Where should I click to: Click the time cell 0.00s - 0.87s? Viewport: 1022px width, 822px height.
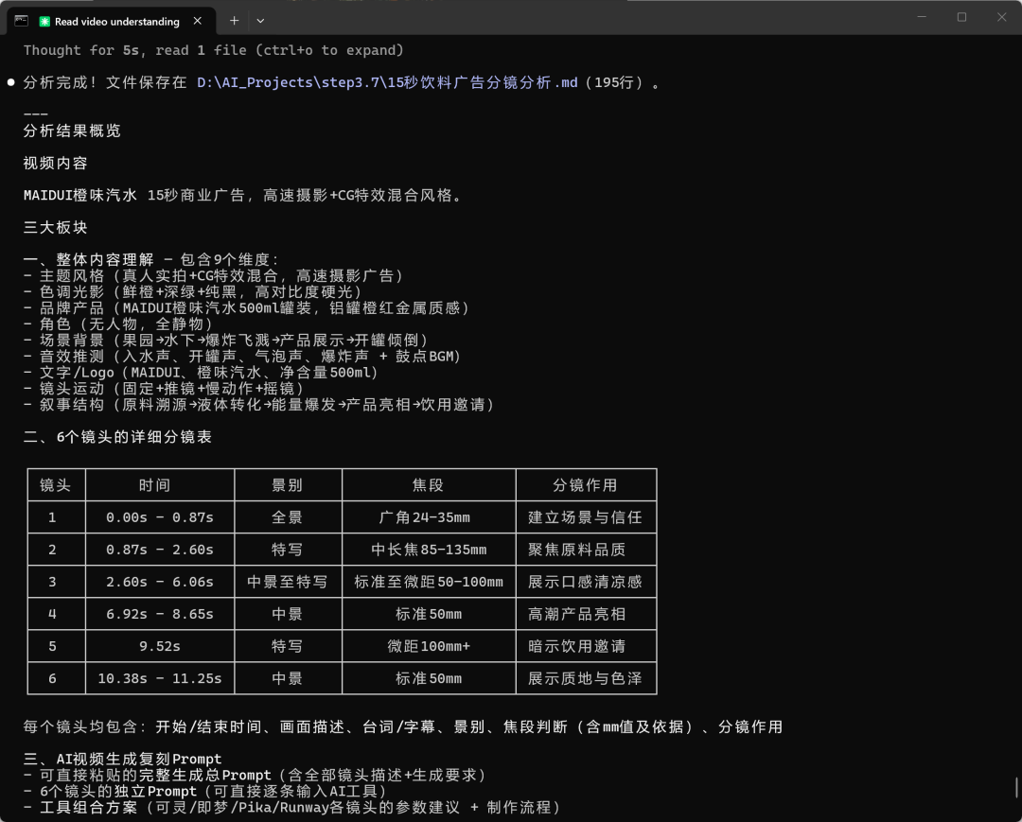160,517
